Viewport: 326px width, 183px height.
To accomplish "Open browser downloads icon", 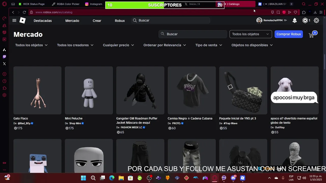I will click(x=315, y=12).
